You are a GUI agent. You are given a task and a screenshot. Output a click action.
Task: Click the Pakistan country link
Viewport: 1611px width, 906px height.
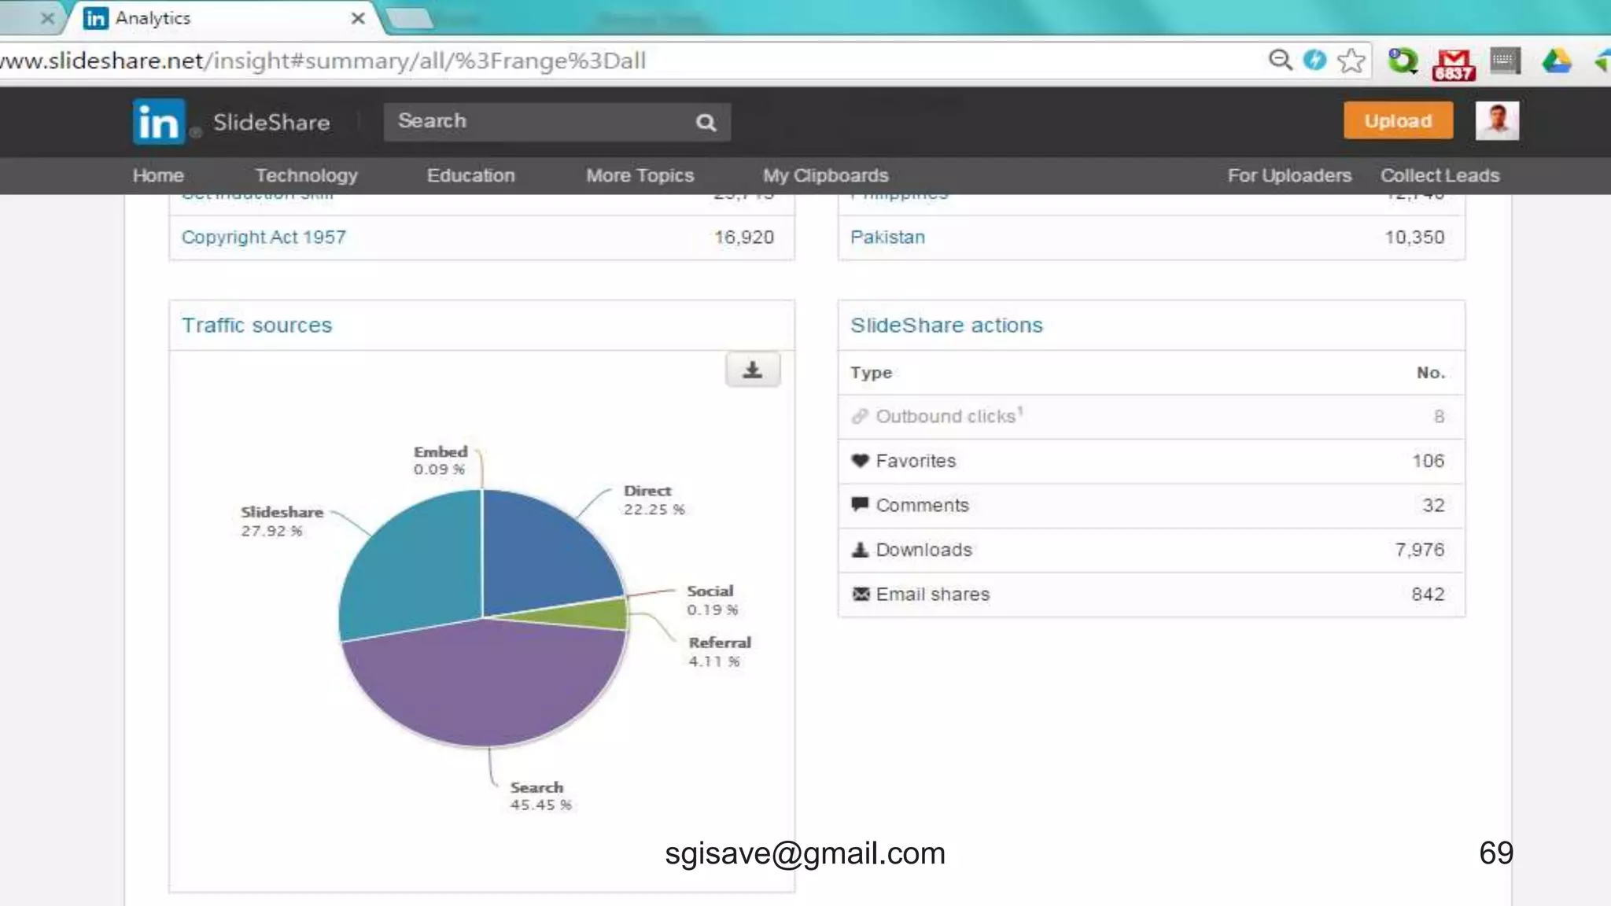tap(887, 237)
